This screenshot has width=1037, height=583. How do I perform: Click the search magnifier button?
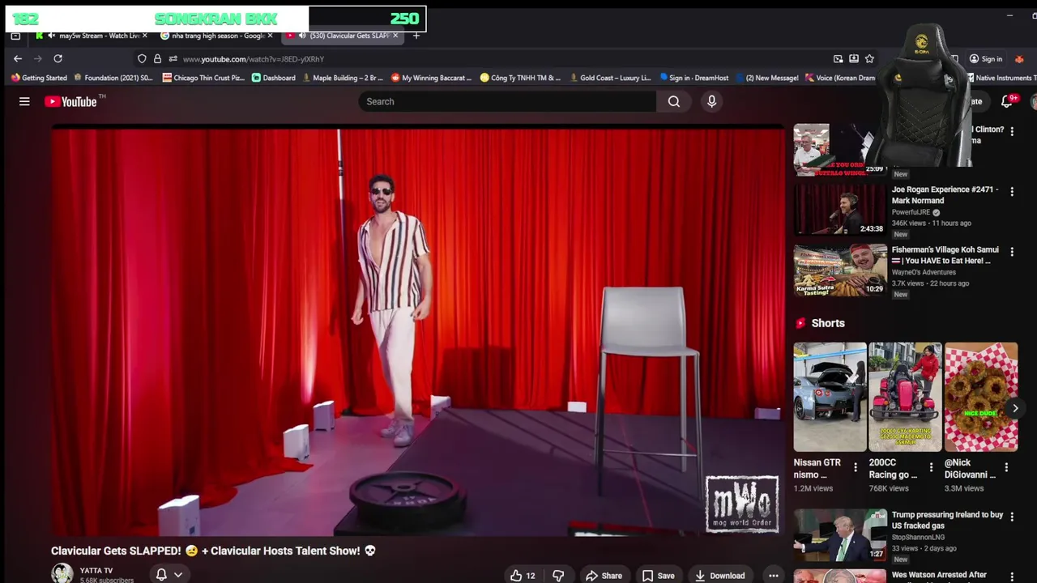674,101
